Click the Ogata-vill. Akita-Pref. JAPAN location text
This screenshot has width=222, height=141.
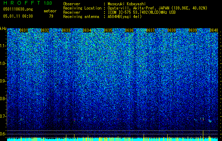click(x=157, y=8)
